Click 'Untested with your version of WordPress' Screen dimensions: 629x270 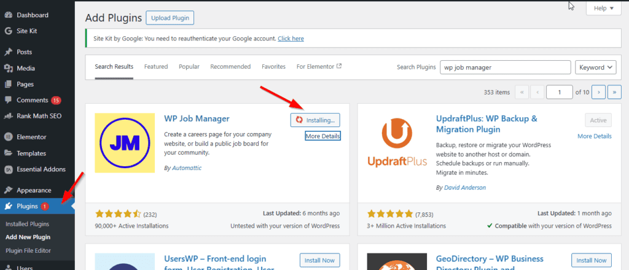[285, 226]
